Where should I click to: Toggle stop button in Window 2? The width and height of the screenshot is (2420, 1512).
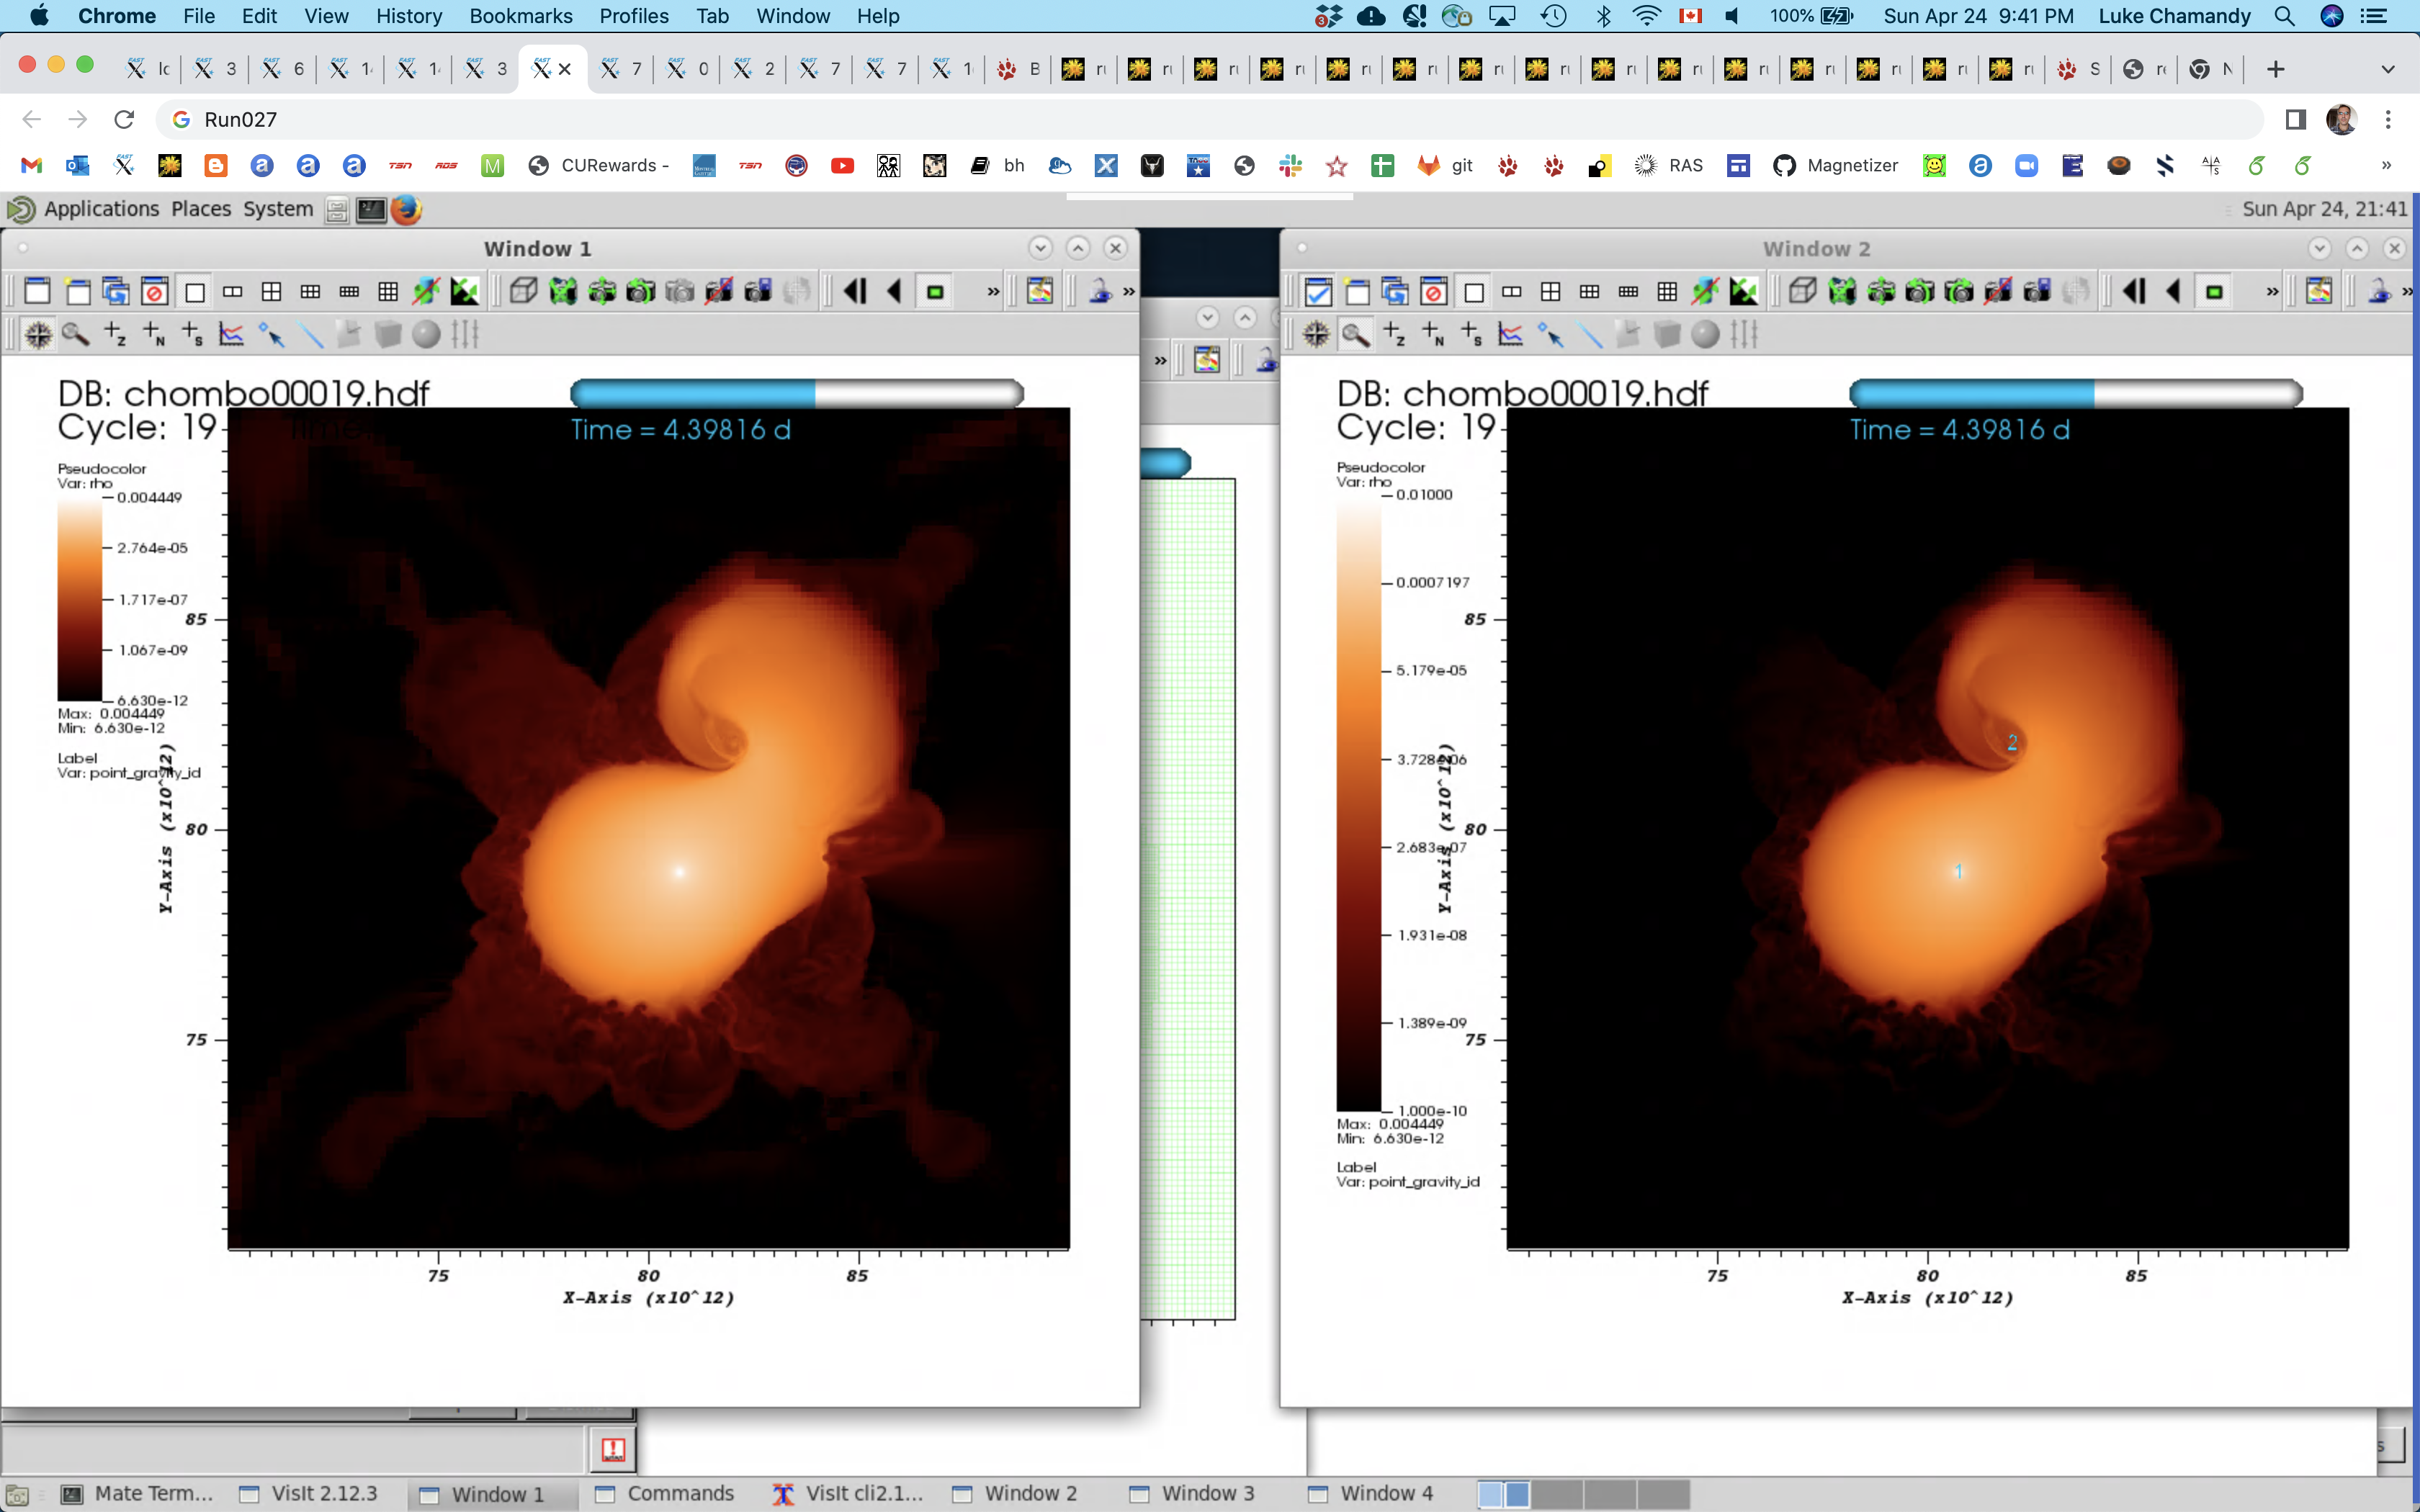(x=2214, y=291)
